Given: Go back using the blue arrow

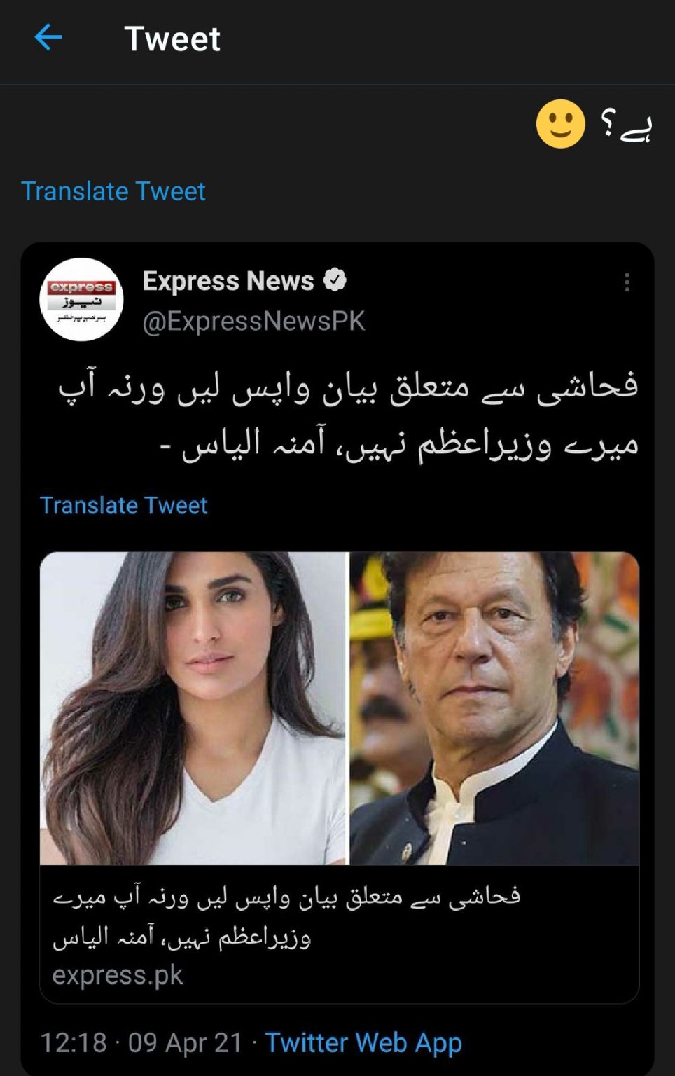Looking at the screenshot, I should click(48, 37).
